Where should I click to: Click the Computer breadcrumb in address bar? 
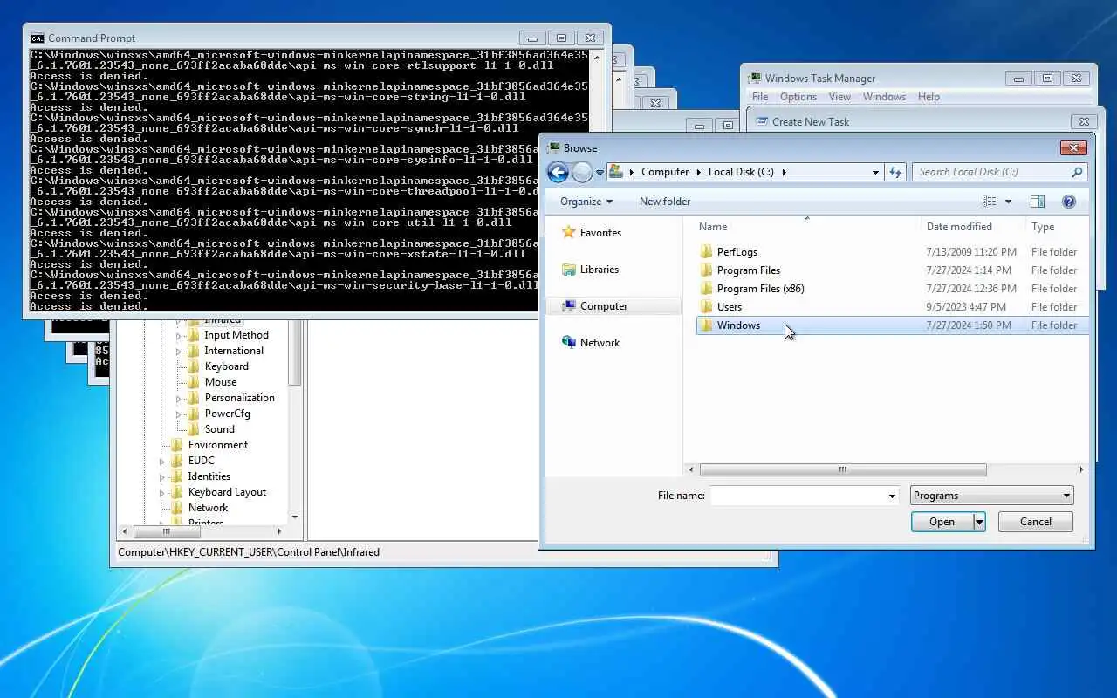tap(665, 172)
